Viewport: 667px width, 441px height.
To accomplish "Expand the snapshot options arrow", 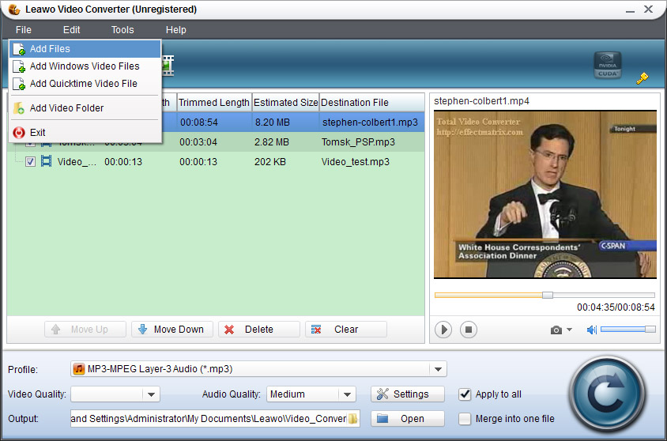I will pyautogui.click(x=569, y=330).
